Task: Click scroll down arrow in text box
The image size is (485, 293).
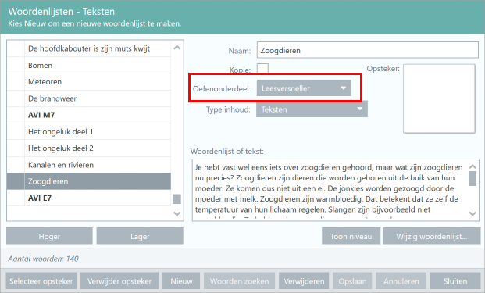Action: point(473,213)
